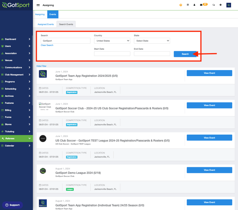The width and height of the screenshot is (238, 210).
Task: View Event for GotSport Team App Registration 2024/2025
Action: coord(209,73)
